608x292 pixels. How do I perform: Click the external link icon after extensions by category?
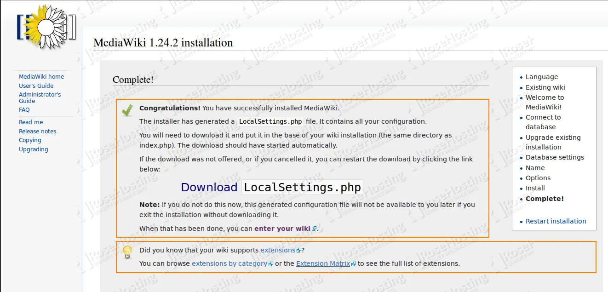(271, 263)
